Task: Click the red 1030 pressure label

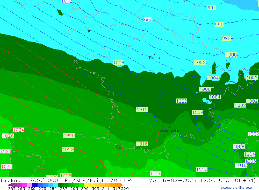Action: click(x=7, y=167)
